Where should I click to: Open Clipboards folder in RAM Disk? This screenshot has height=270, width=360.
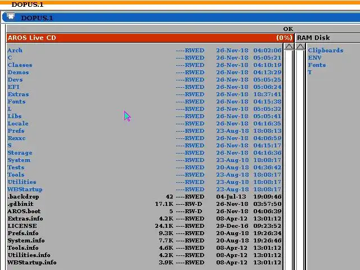(x=326, y=50)
